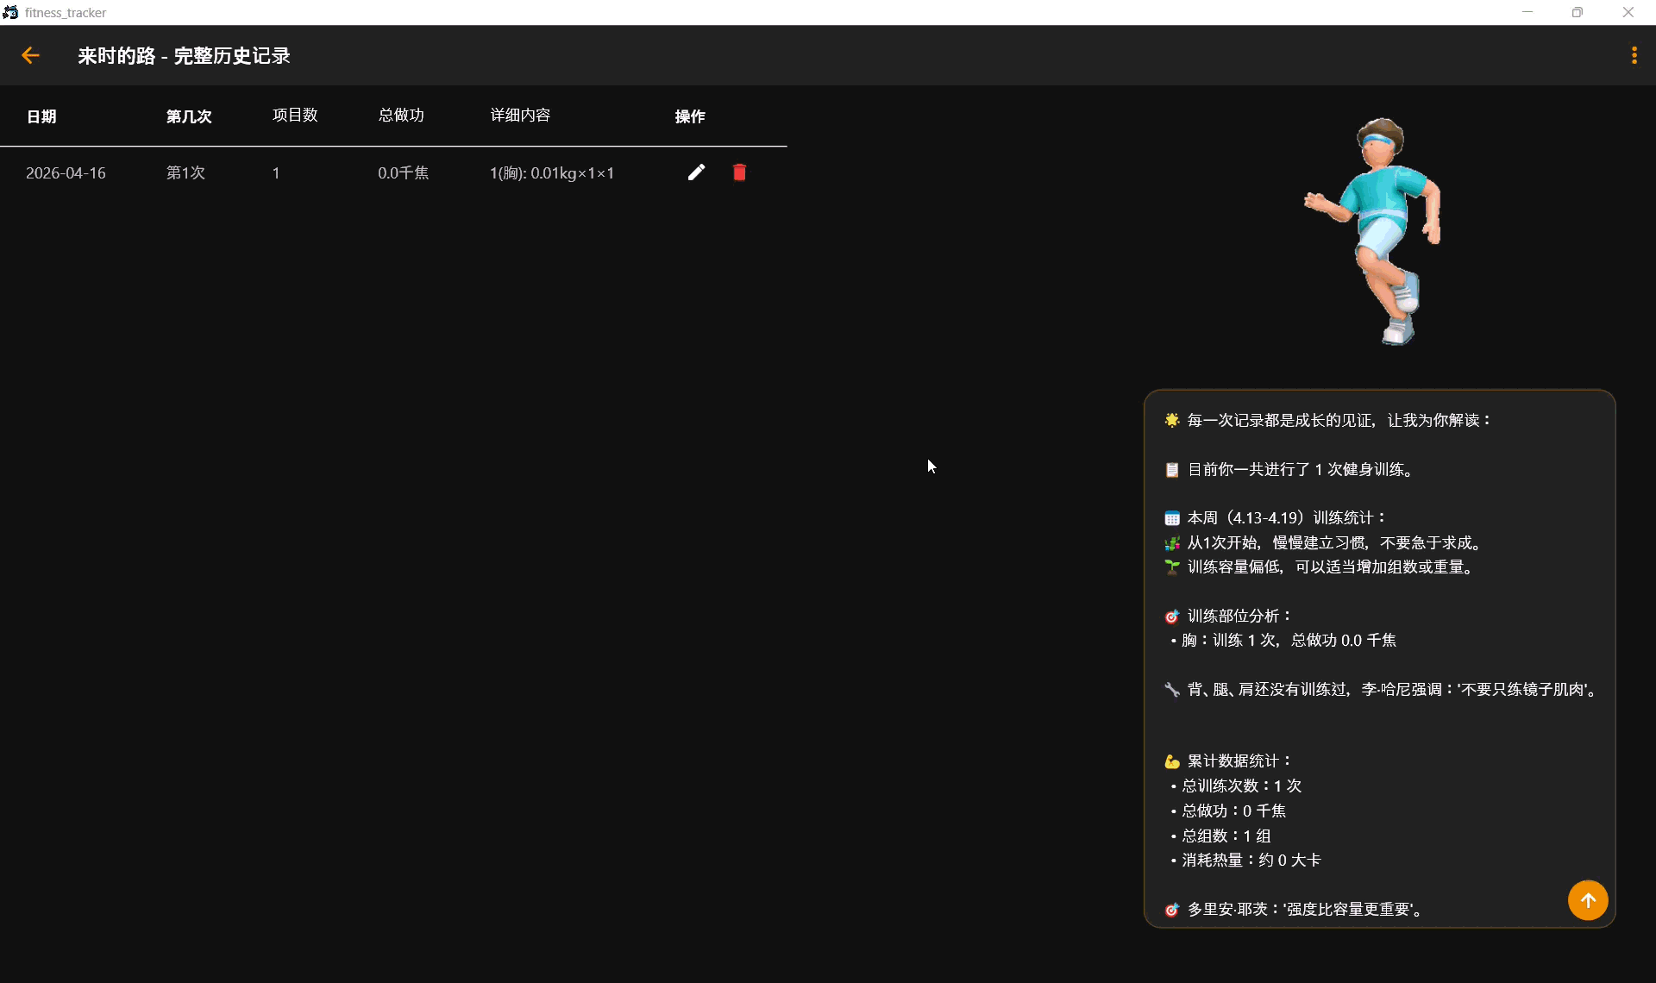This screenshot has height=983, width=1656.
Task: Click the 李·哈尼 quote about untrained muscles
Action: [1383, 690]
